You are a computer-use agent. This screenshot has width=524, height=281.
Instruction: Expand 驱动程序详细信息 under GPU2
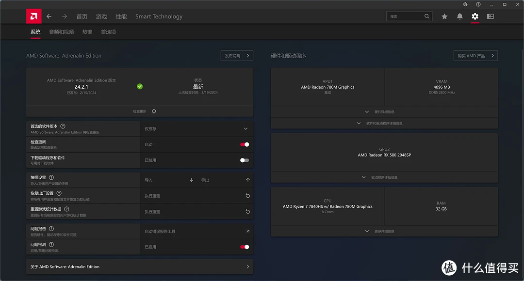pyautogui.click(x=384, y=177)
